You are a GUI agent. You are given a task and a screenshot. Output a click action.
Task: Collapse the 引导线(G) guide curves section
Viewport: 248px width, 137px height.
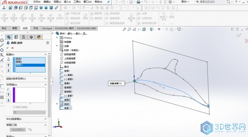(x=46, y=85)
